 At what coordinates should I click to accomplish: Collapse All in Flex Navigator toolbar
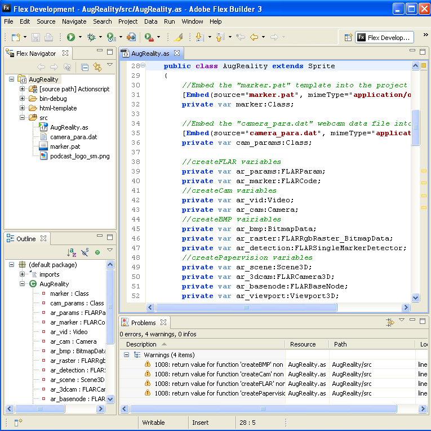tap(85, 67)
